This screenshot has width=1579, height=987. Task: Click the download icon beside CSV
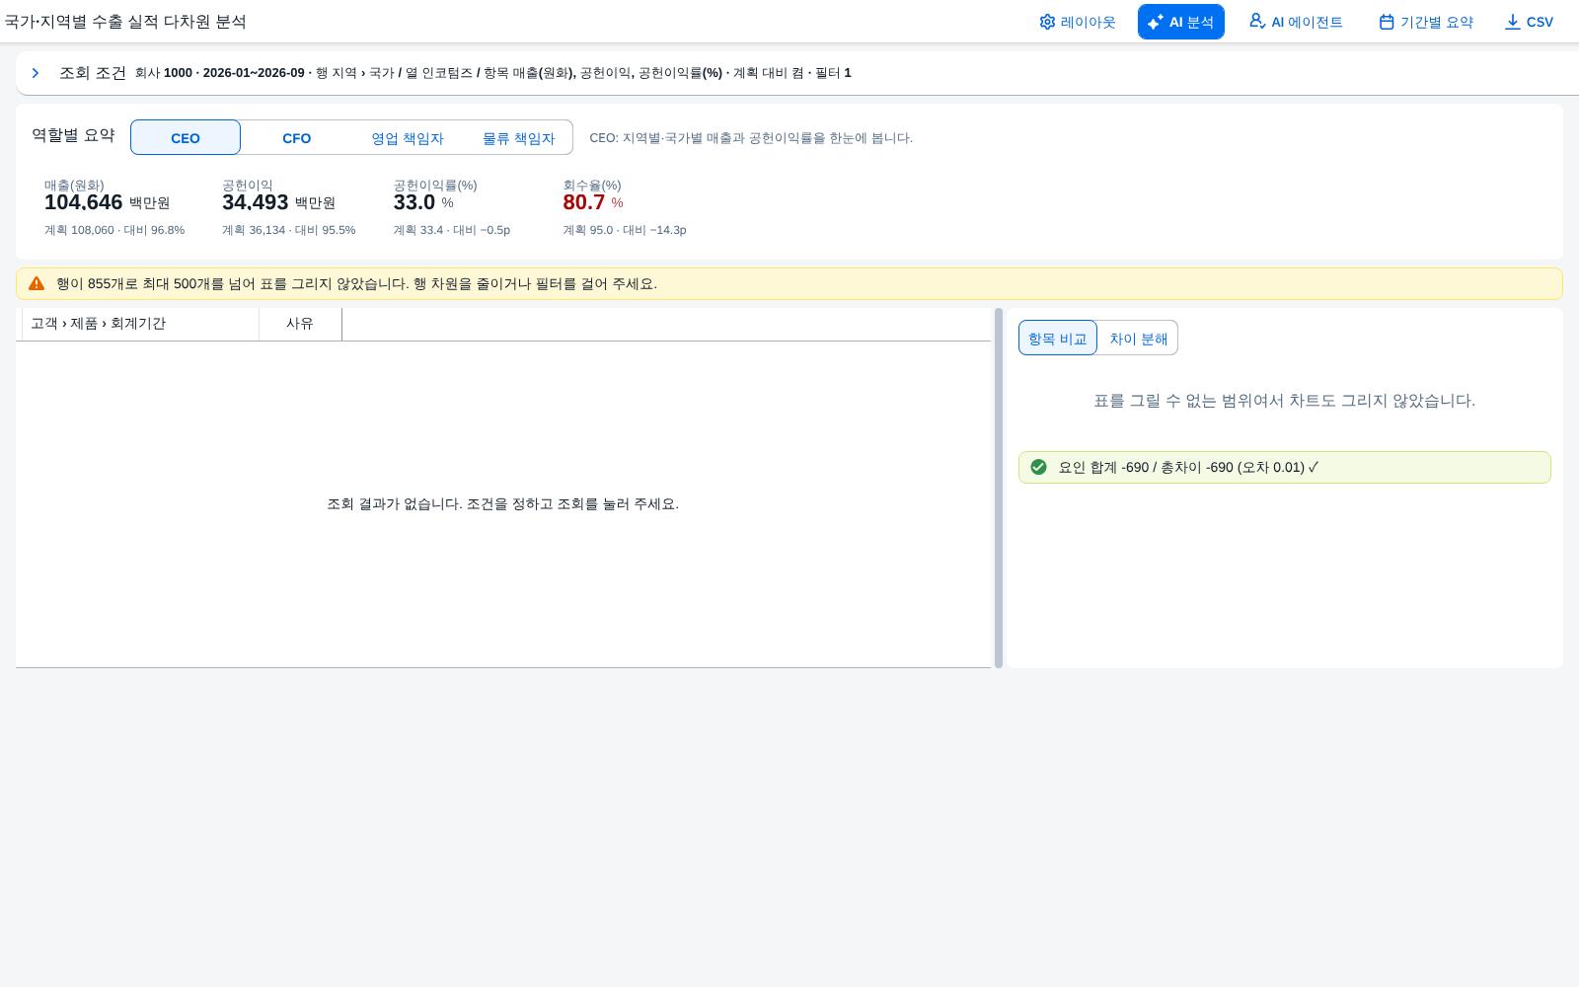click(x=1512, y=22)
